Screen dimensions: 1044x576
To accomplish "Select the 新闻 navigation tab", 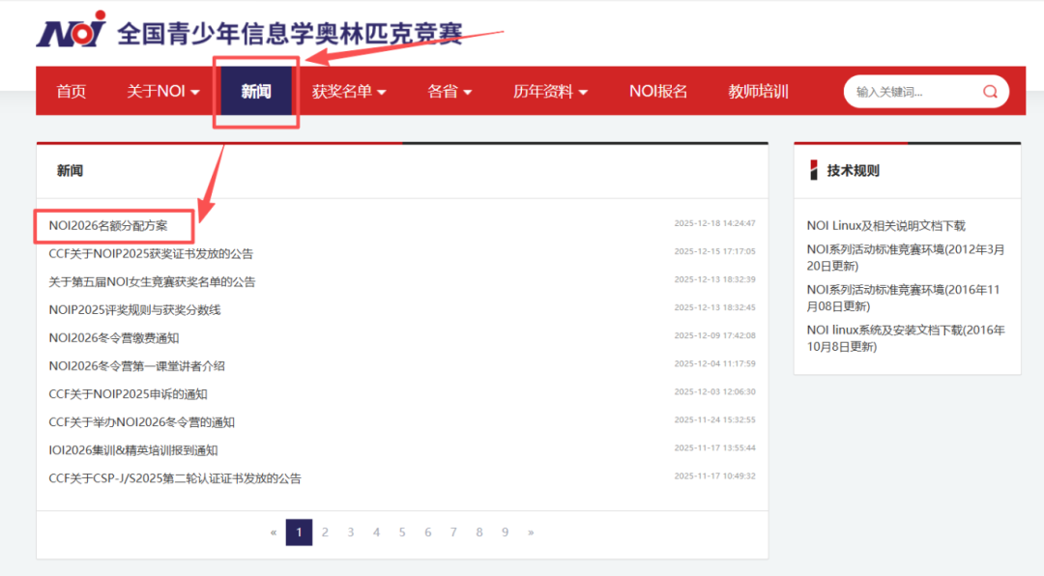I will pos(256,92).
